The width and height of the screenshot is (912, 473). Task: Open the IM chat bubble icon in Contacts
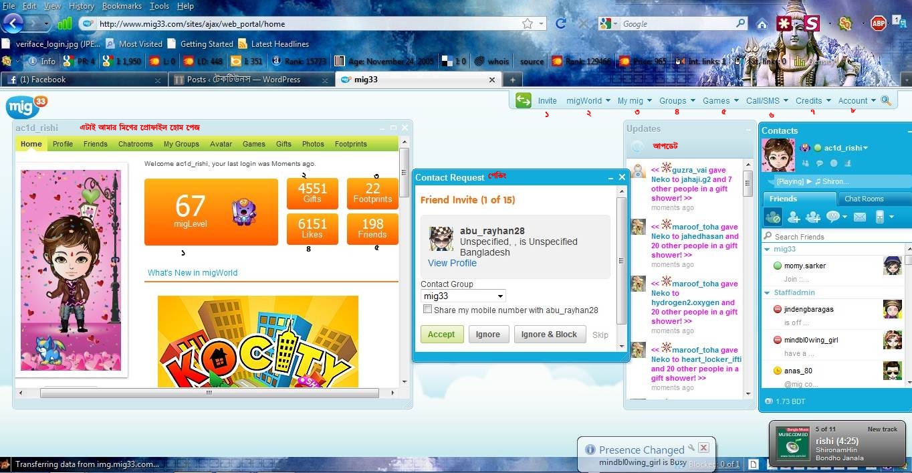click(833, 217)
